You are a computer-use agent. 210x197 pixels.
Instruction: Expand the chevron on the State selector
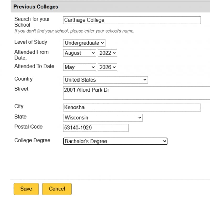tap(140, 118)
